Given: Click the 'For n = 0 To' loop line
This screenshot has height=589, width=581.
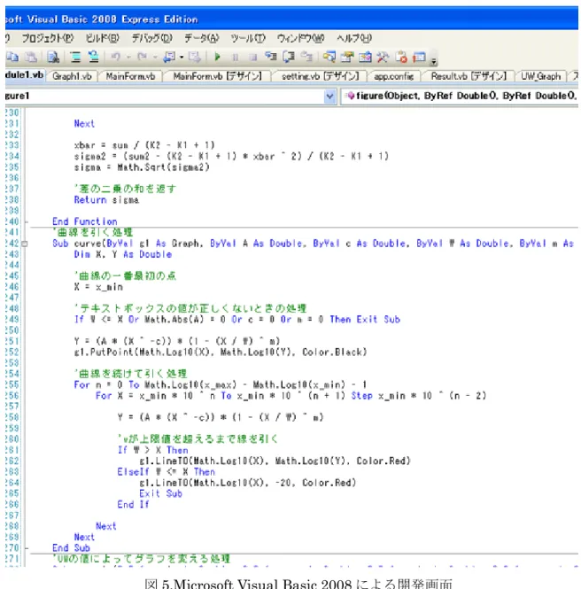Looking at the screenshot, I should point(220,385).
